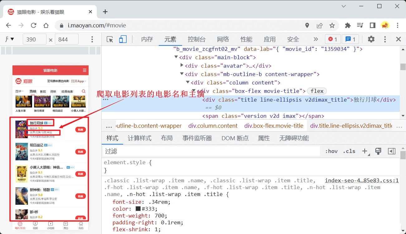This screenshot has height=234, width=406.
Task: Toggle the .cls class editor button
Action: coord(349,151)
